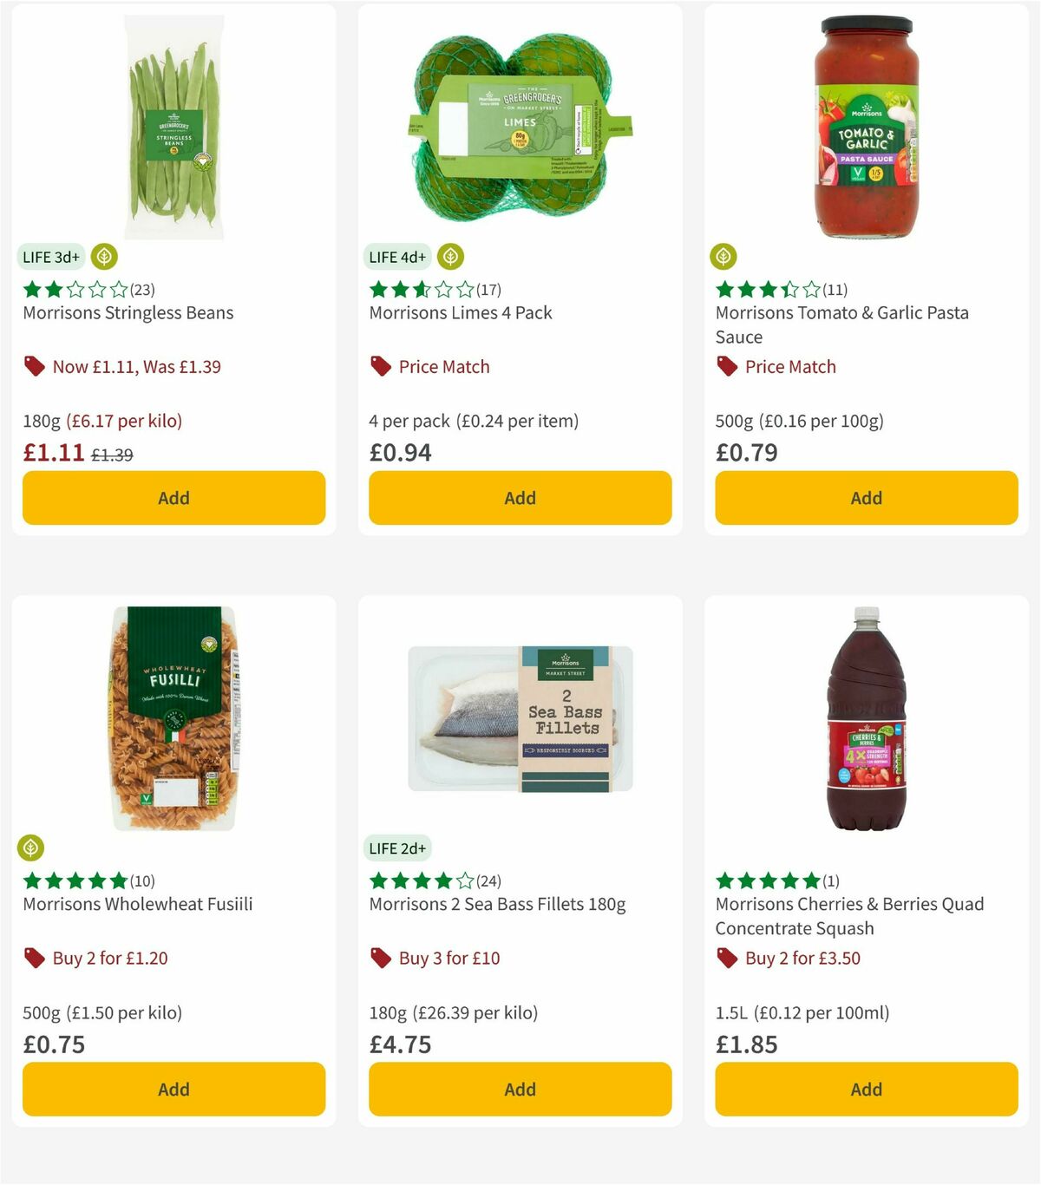The image size is (1041, 1185).
Task: Click the green leaf icon above Tomato & Garlic Pasta Sauce rating
Action: pyautogui.click(x=724, y=257)
